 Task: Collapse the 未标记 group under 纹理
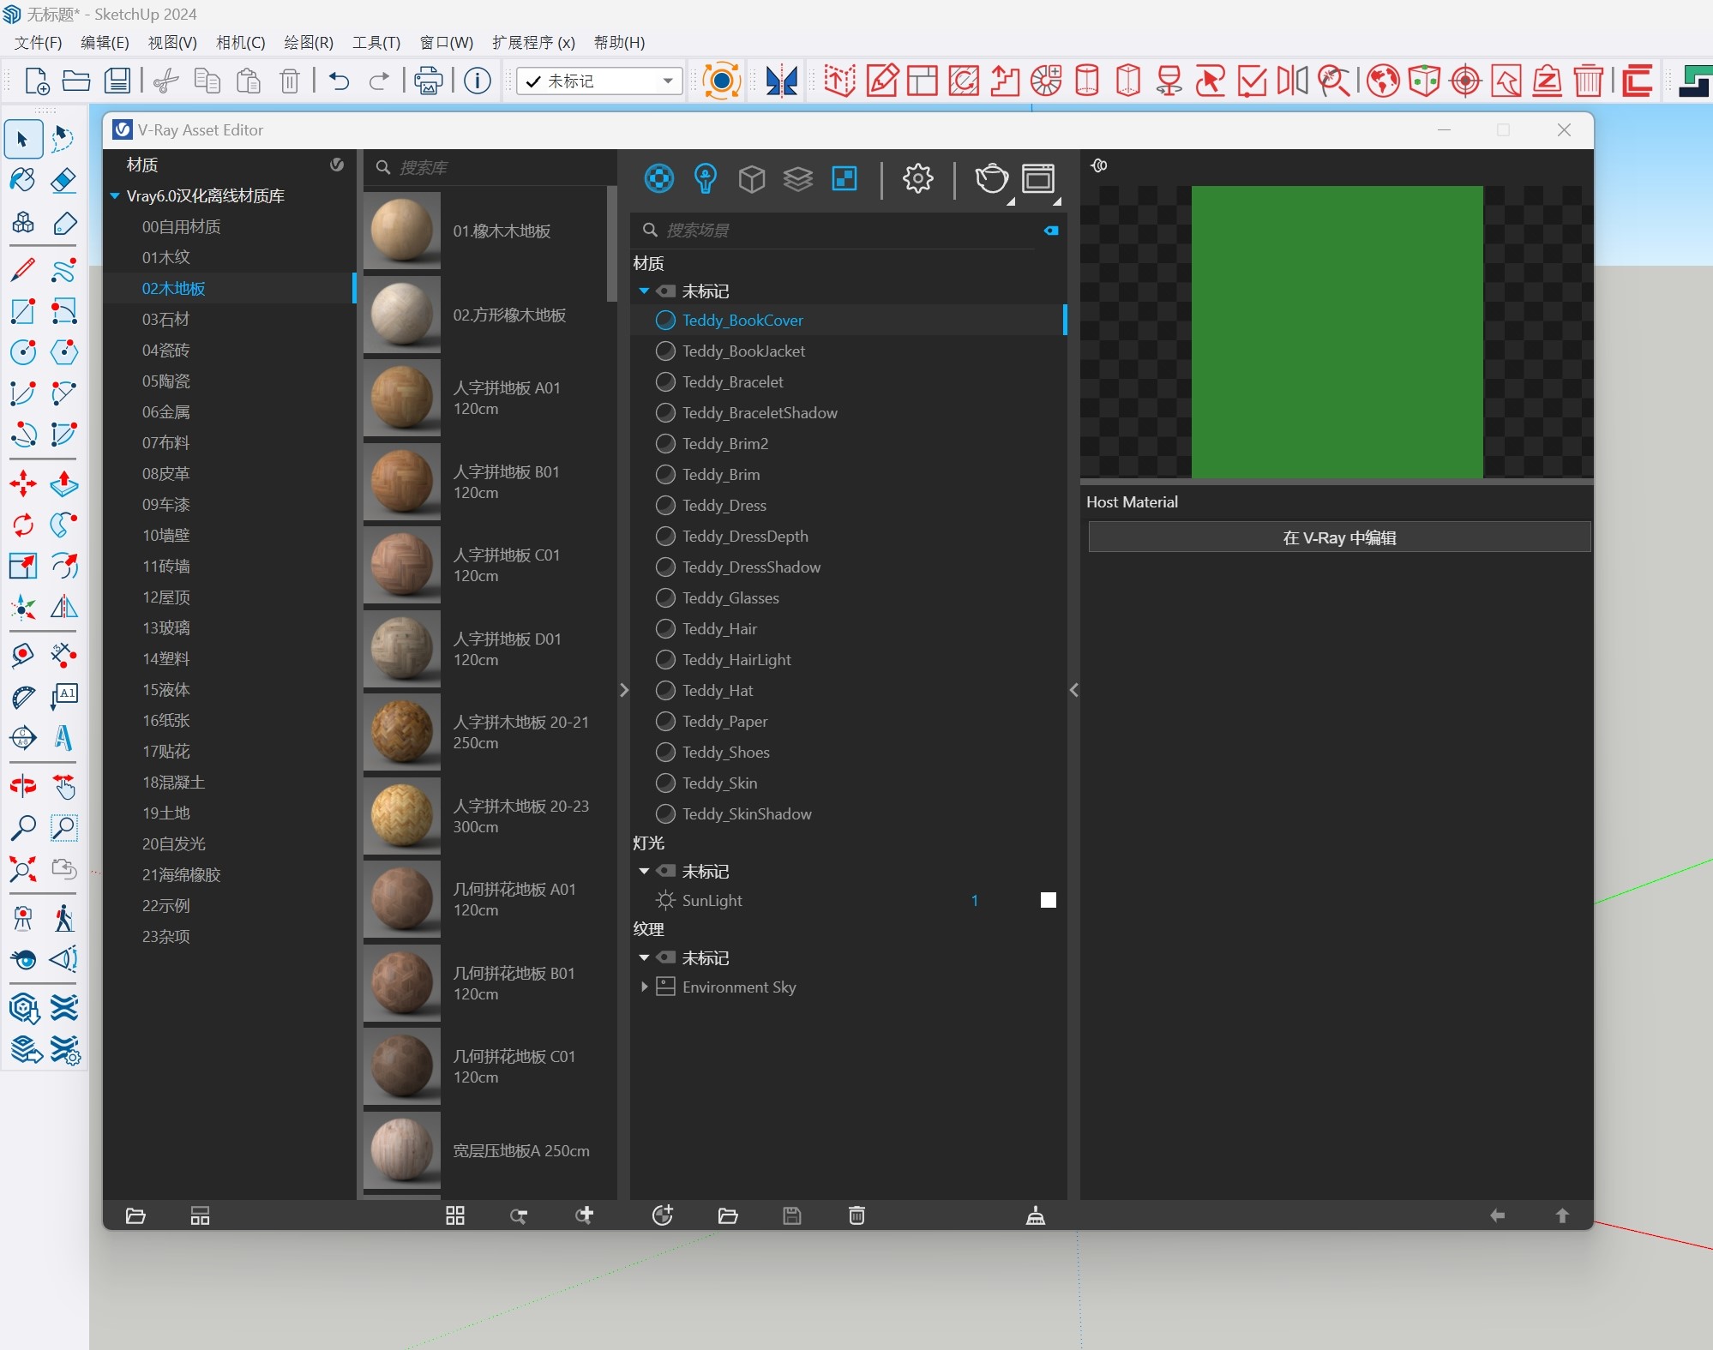tap(644, 958)
